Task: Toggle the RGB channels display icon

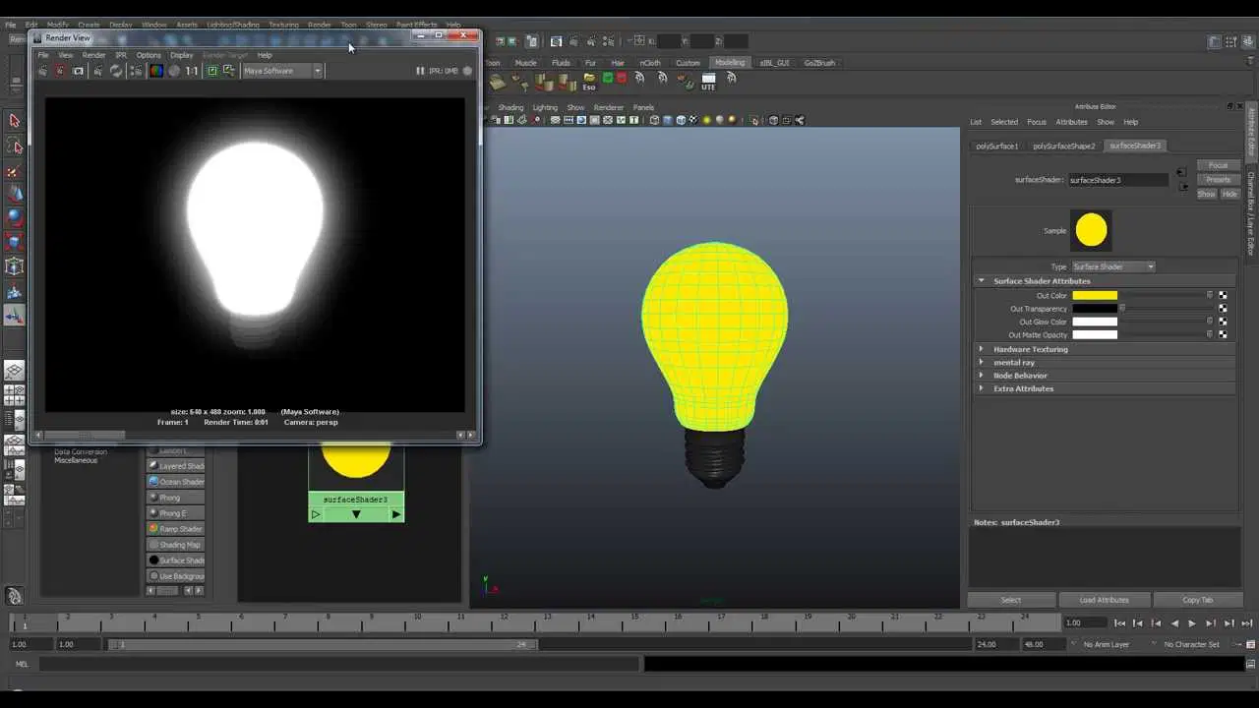Action: click(155, 71)
